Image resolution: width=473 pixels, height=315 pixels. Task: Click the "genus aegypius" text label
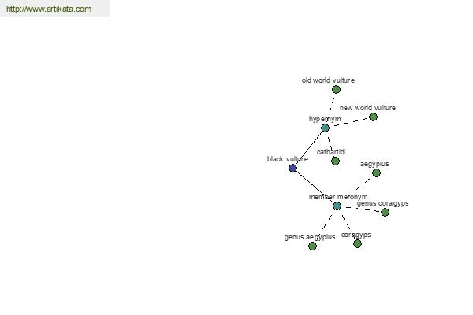click(x=310, y=237)
